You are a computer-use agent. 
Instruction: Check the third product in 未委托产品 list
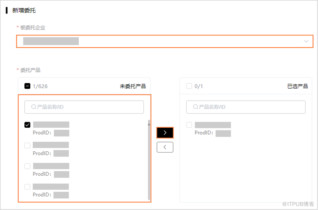pyautogui.click(x=28, y=166)
